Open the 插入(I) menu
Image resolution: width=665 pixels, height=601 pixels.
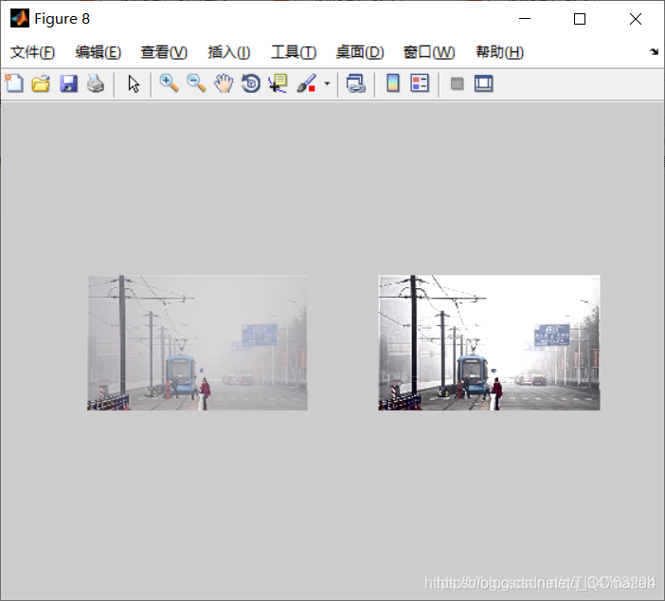229,52
